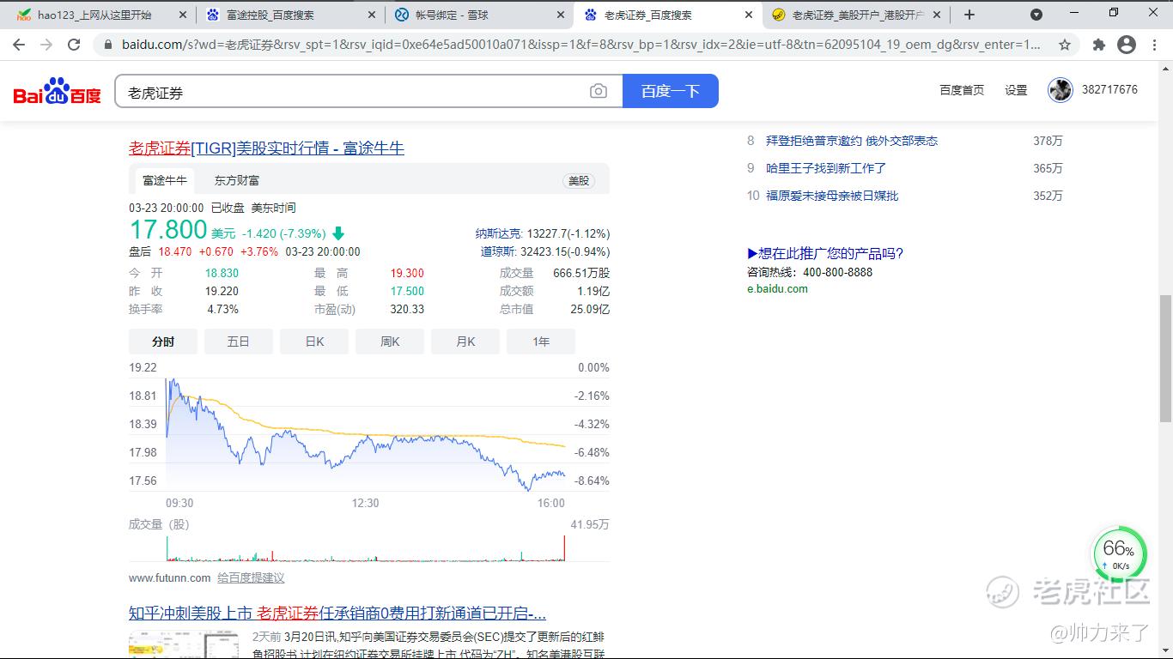
Task: Open the 老虎证券[TIGR]美股实时行情 result title
Action: [266, 148]
